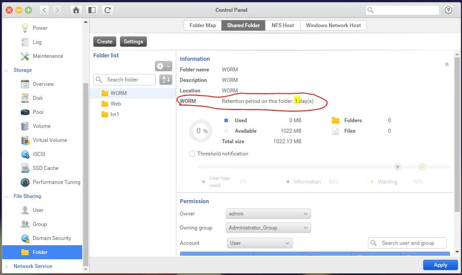This screenshot has width=462, height=275.
Task: Click the Create button
Action: (105, 42)
